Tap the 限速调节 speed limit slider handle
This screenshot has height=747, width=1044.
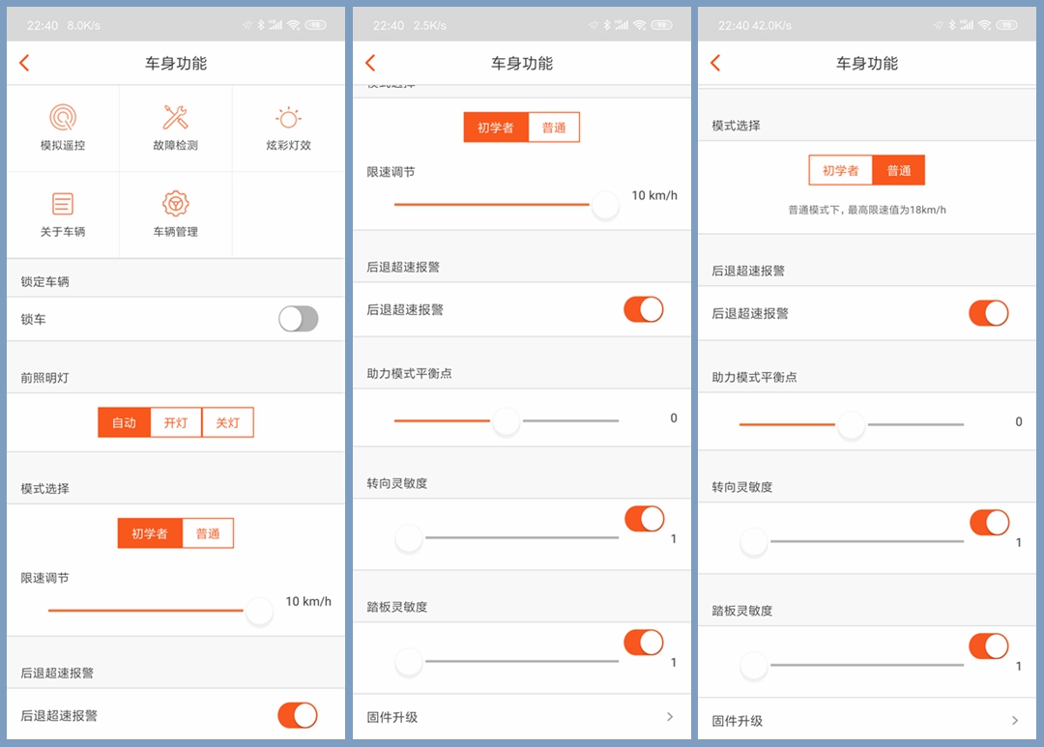pyautogui.click(x=259, y=611)
